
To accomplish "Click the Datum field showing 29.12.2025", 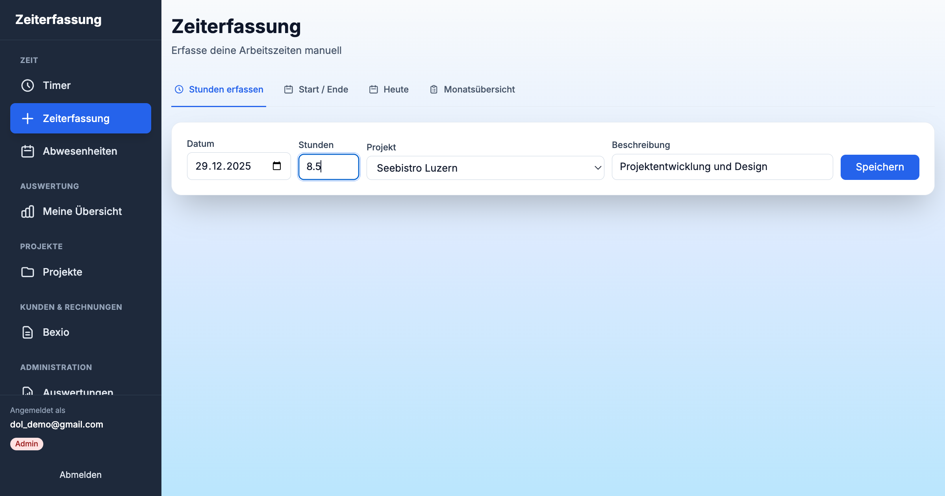I will coord(228,166).
